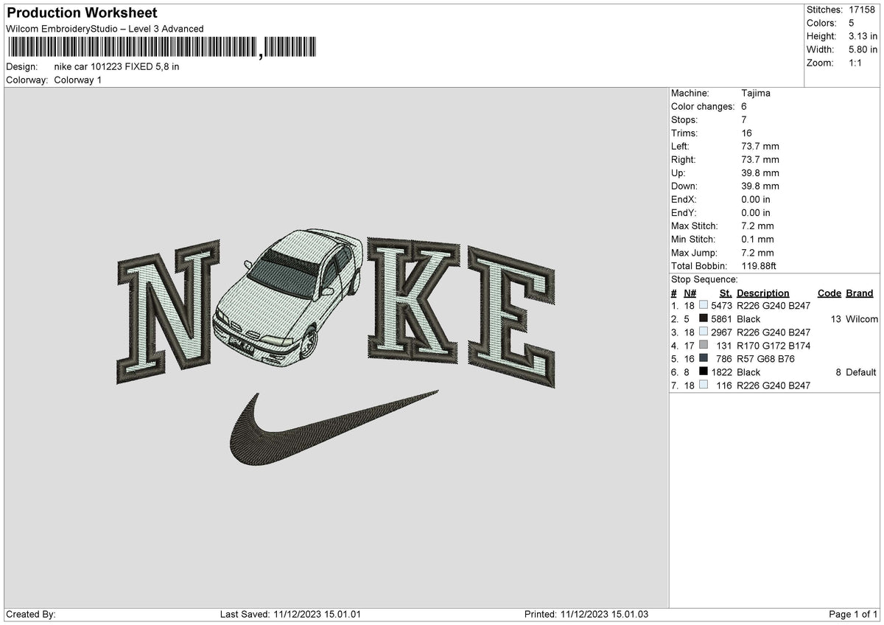884x625 pixels.
Task: Click the "N#" column header
Action: coord(690,293)
